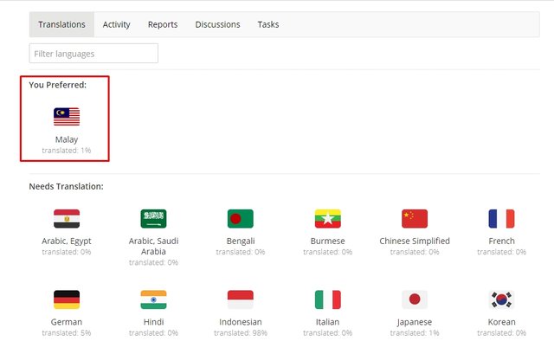The image size is (554, 354).
Task: Switch to the Activity tab
Action: click(116, 24)
